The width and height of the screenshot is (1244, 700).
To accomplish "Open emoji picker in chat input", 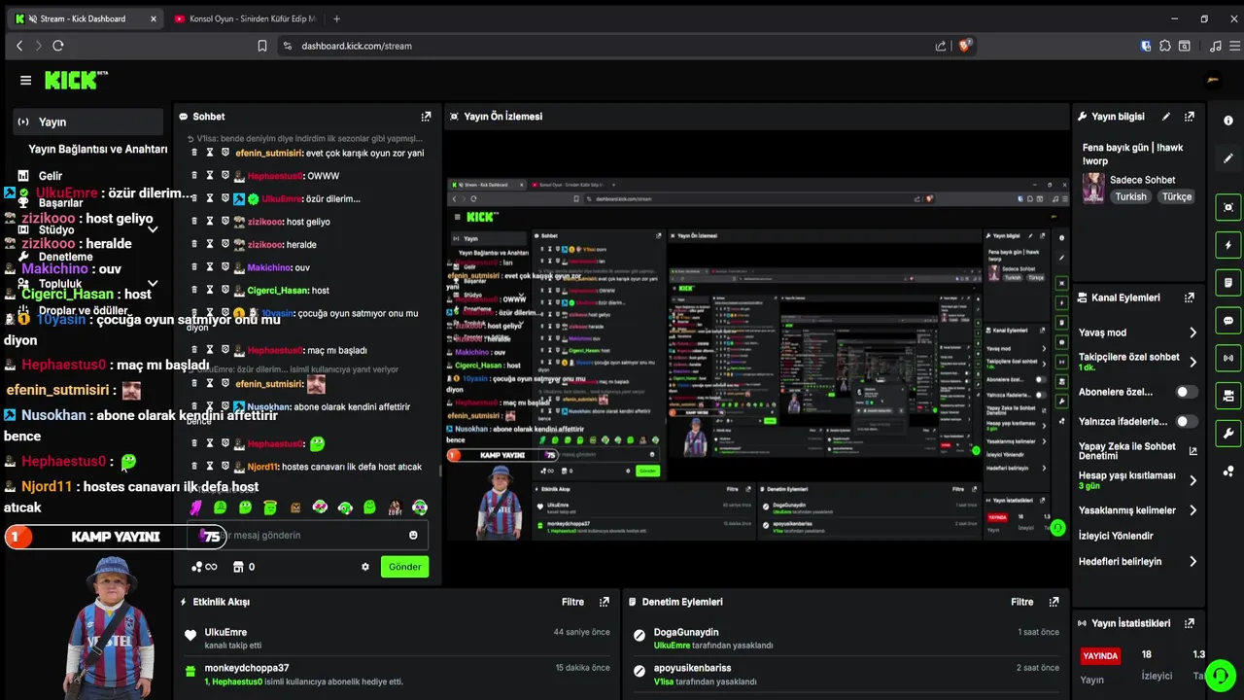I will 413,535.
